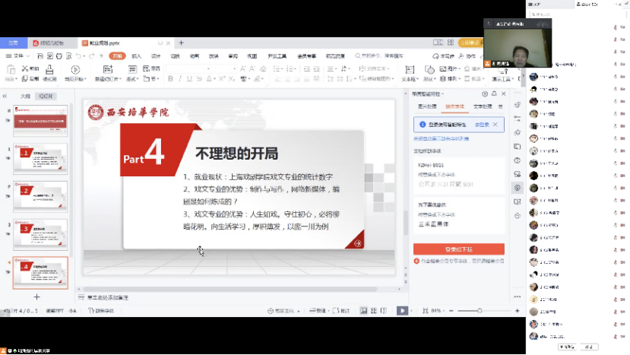Image resolution: width=630 pixels, height=355 pixels.
Task: Click the orange download button in side panel
Action: [458, 249]
